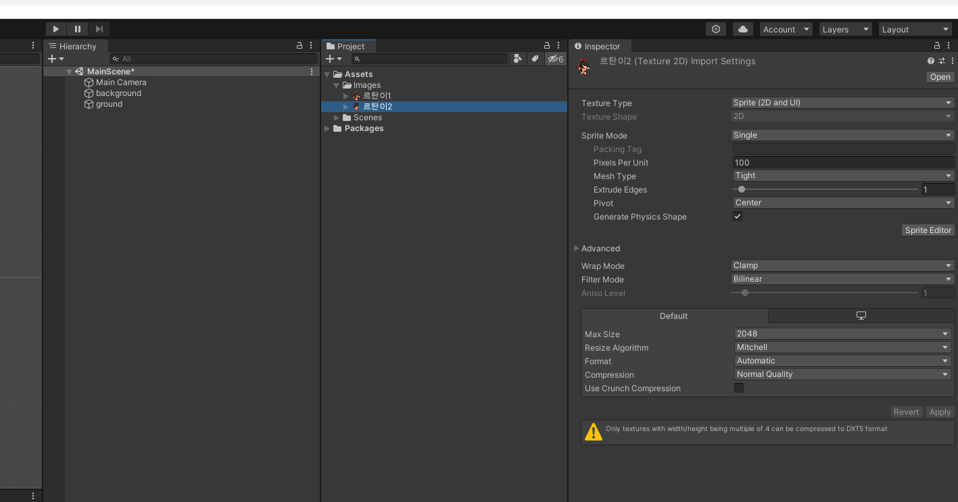
Task: Open the Texture Type dropdown
Action: click(842, 103)
